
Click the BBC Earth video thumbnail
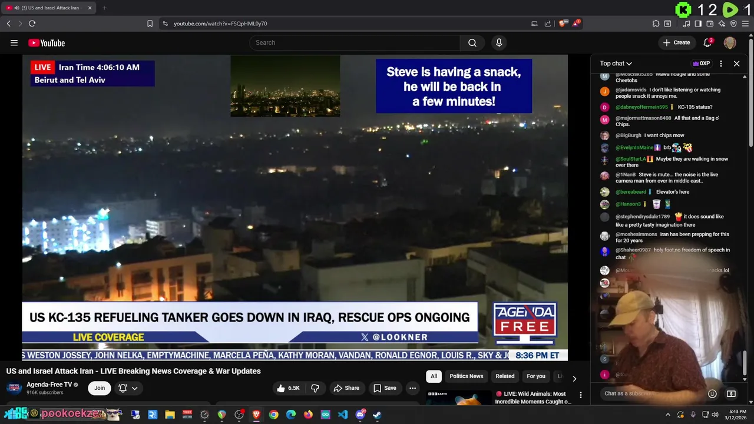point(459,397)
